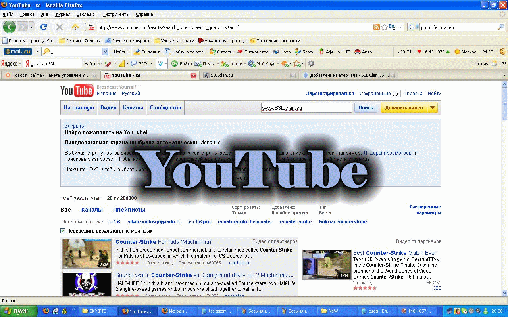The height and width of the screenshot is (317, 508).
Task: Open Yandex bar settings gear icon
Action: pyautogui.click(x=311, y=63)
